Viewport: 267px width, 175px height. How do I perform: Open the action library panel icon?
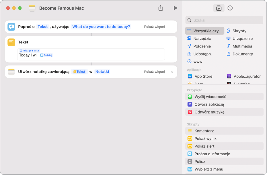(x=219, y=8)
